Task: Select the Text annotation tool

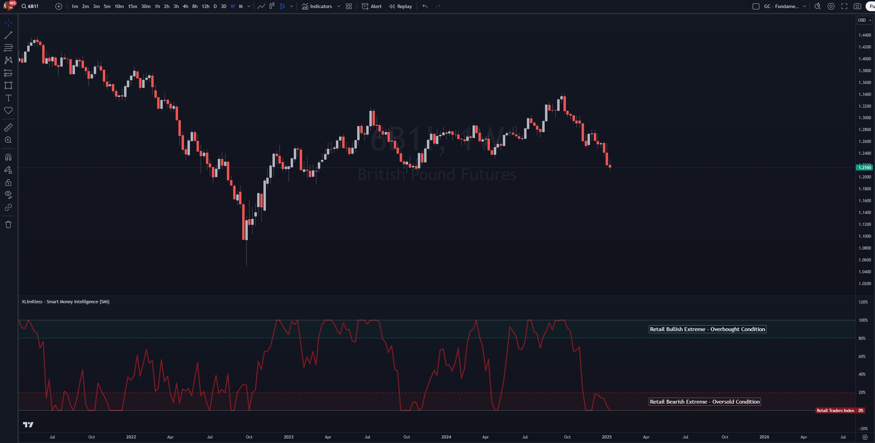Action: coord(8,98)
